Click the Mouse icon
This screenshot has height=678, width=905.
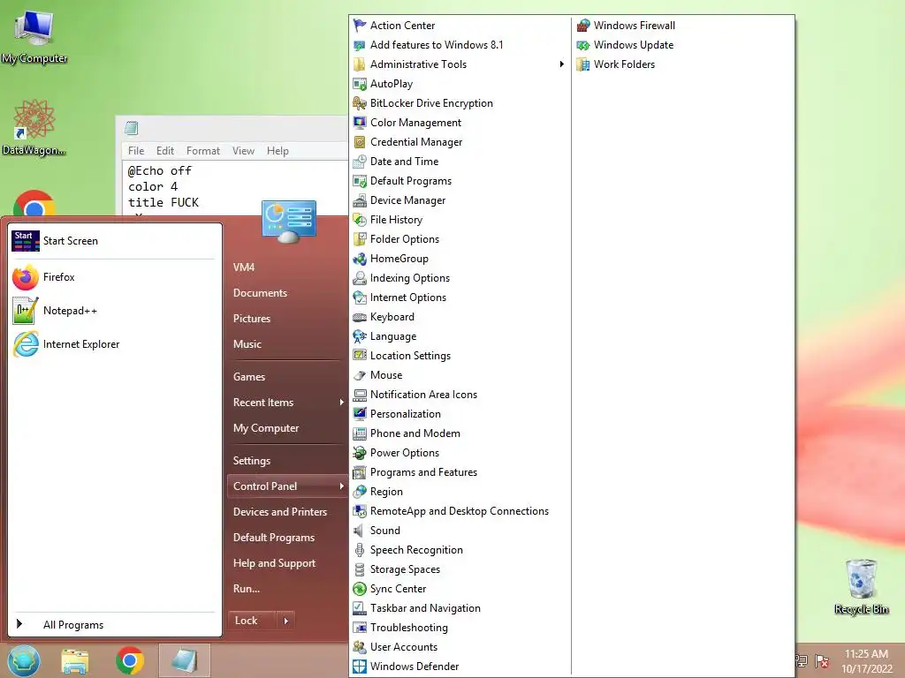(x=360, y=375)
